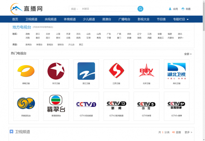The height and width of the screenshot is (141, 205).
Task: Click the scrollbar down arrow
Action: click(x=204, y=140)
